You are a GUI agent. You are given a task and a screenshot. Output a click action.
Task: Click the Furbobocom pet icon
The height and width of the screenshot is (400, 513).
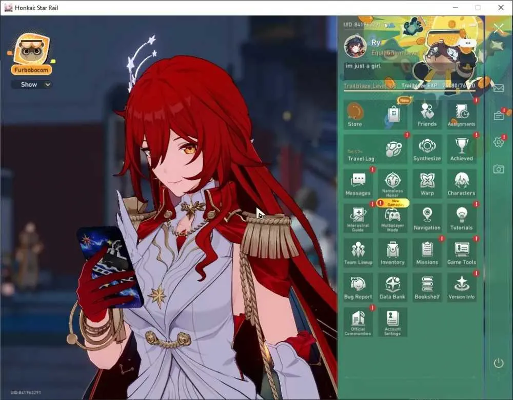click(x=31, y=50)
